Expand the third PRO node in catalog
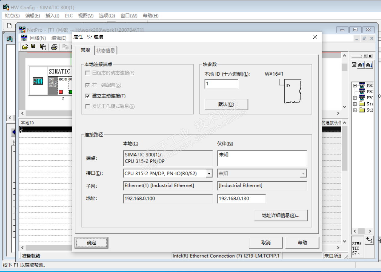This screenshot has height=272, width=381. [355, 98]
